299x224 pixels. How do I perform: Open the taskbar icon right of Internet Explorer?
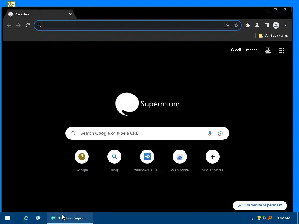pyautogui.click(x=38, y=218)
